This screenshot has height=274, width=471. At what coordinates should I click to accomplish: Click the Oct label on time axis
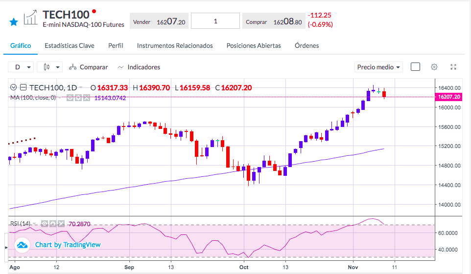pyautogui.click(x=244, y=267)
